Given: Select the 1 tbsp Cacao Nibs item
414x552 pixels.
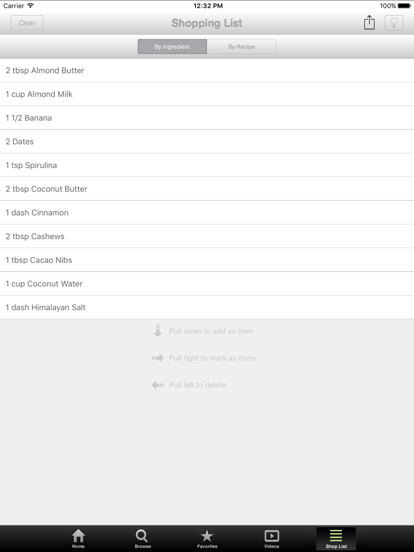Looking at the screenshot, I should pyautogui.click(x=207, y=260).
